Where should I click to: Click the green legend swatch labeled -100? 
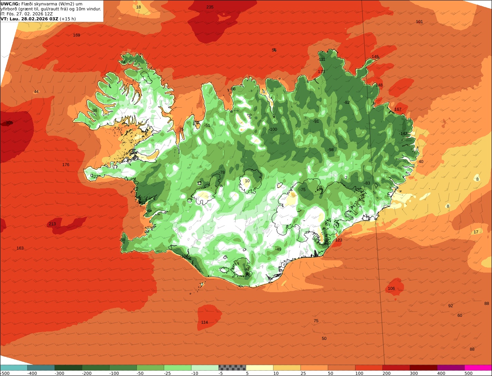[x=123, y=368]
